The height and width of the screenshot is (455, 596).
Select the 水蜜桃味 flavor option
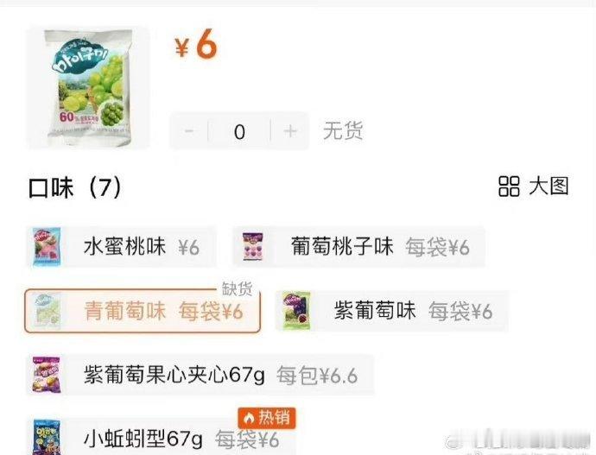click(x=121, y=247)
